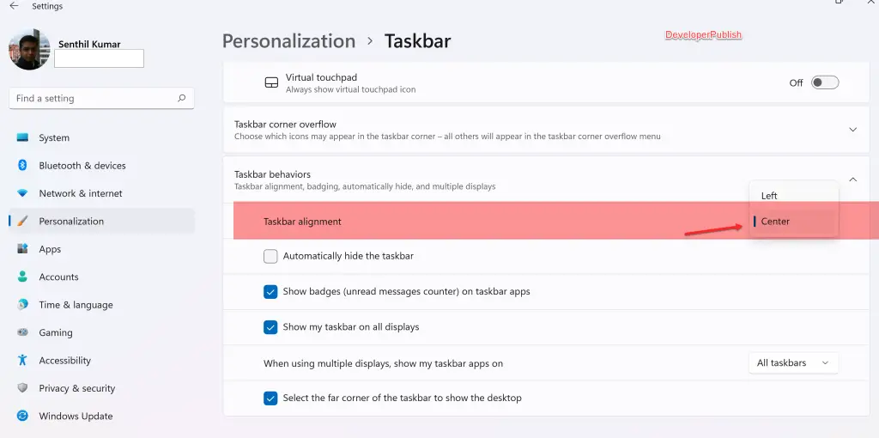Turn on the Virtual touchpad toggle
This screenshot has height=438, width=879.
click(x=825, y=82)
